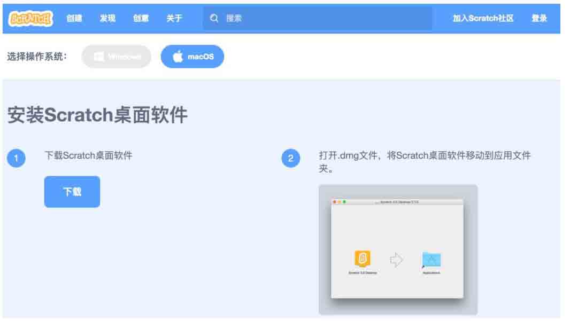Image resolution: width=570 pixels, height=321 pixels.
Task: Click the dmg installer window title bar
Action: click(x=398, y=202)
